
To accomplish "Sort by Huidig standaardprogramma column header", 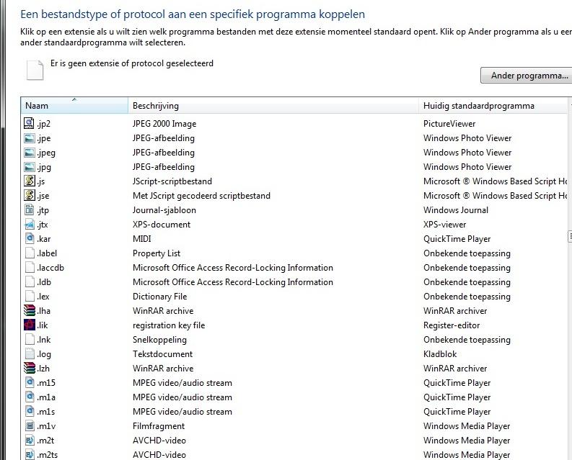I will (493, 106).
